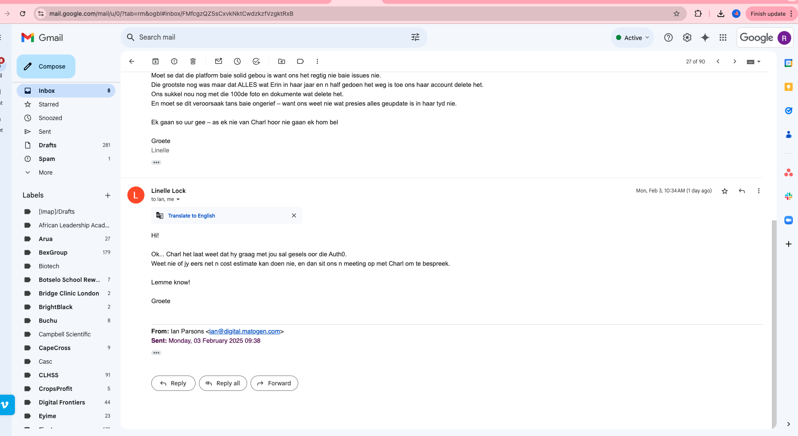Show trimmed content below Sent date
The height and width of the screenshot is (436, 798).
pos(156,353)
